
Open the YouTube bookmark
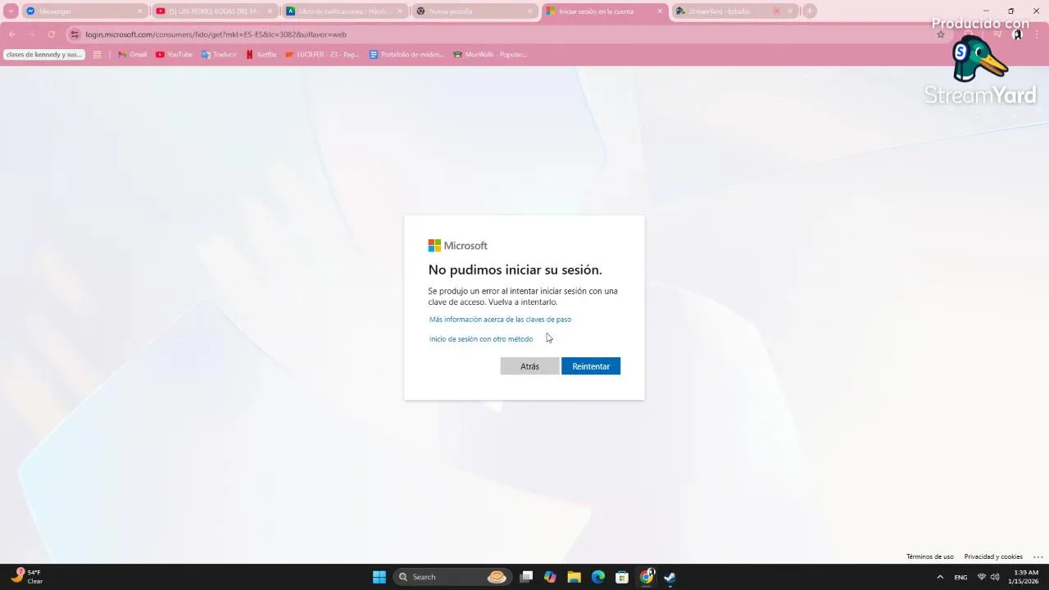pos(174,55)
